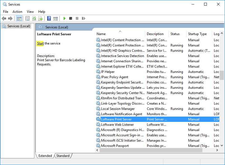
Task: Select the Microsoft Passport service name
Action: click(115, 146)
